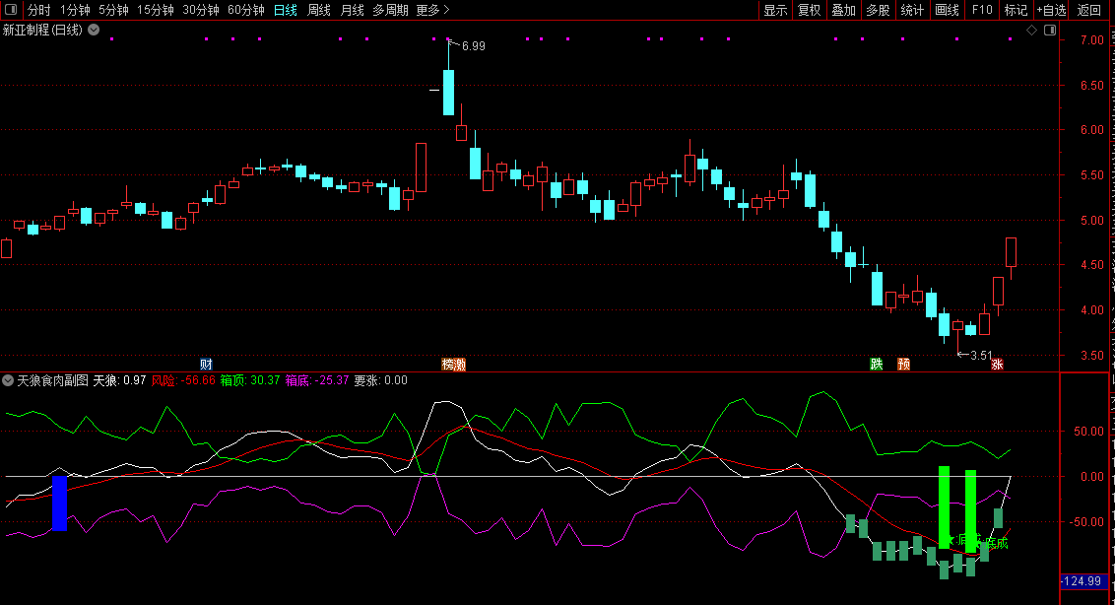Click the 要涨: 0.00 value

(380, 380)
